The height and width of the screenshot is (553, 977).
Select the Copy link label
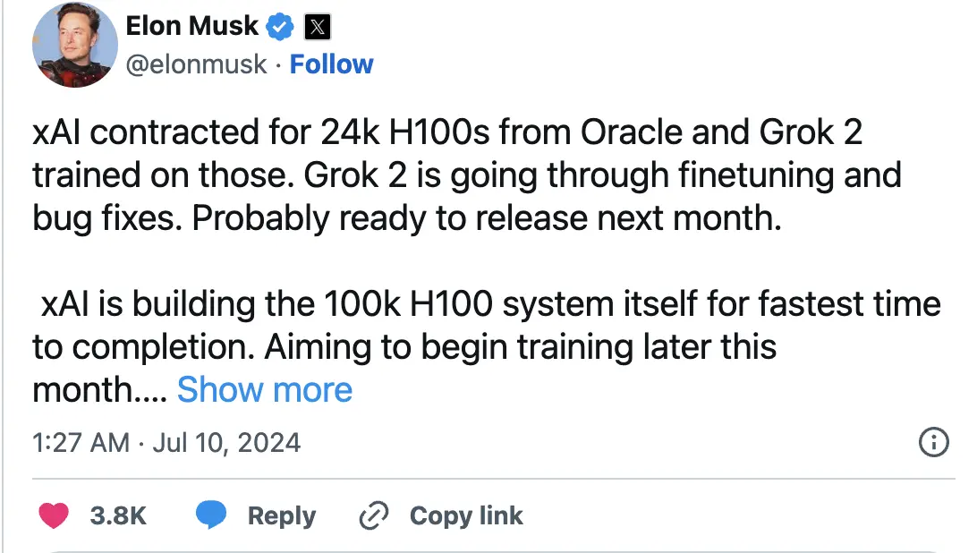click(x=466, y=515)
